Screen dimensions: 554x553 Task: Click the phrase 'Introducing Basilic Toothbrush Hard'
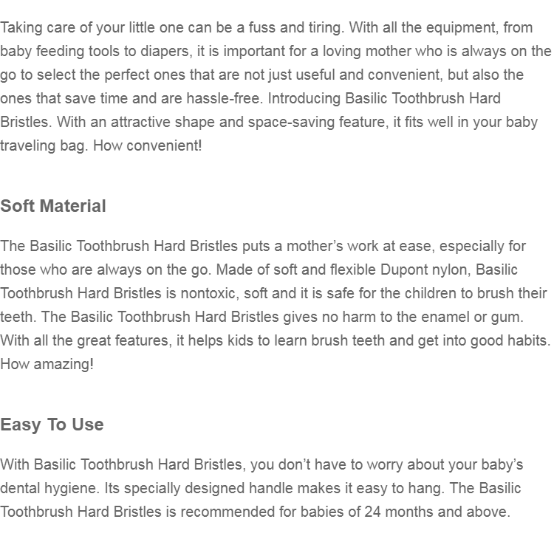[x=384, y=98]
